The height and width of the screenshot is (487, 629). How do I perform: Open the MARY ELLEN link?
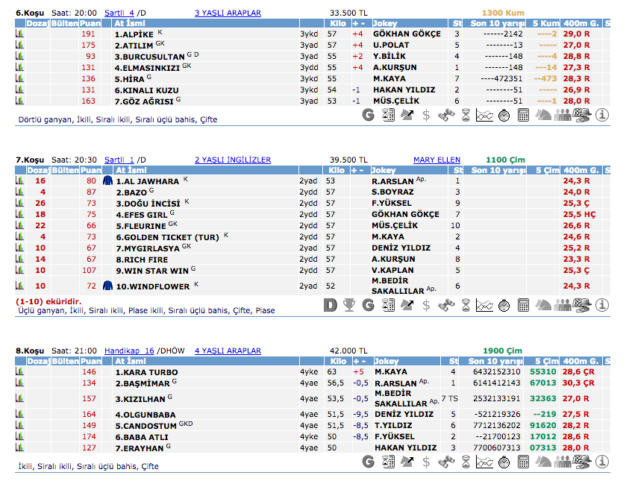(436, 160)
